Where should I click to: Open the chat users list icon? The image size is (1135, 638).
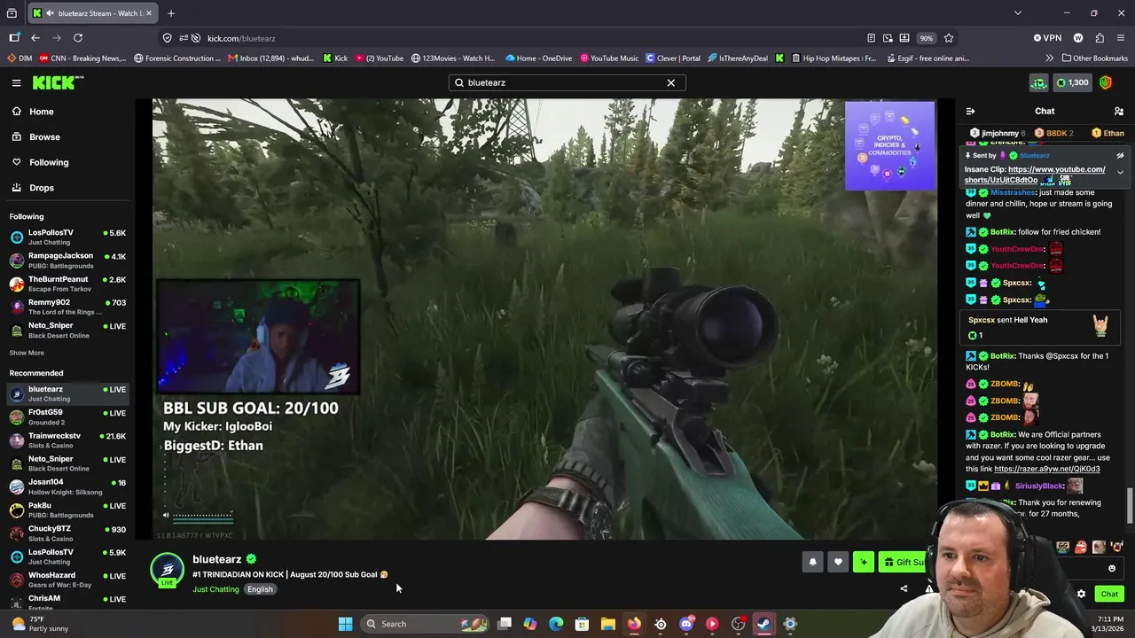(x=1119, y=112)
